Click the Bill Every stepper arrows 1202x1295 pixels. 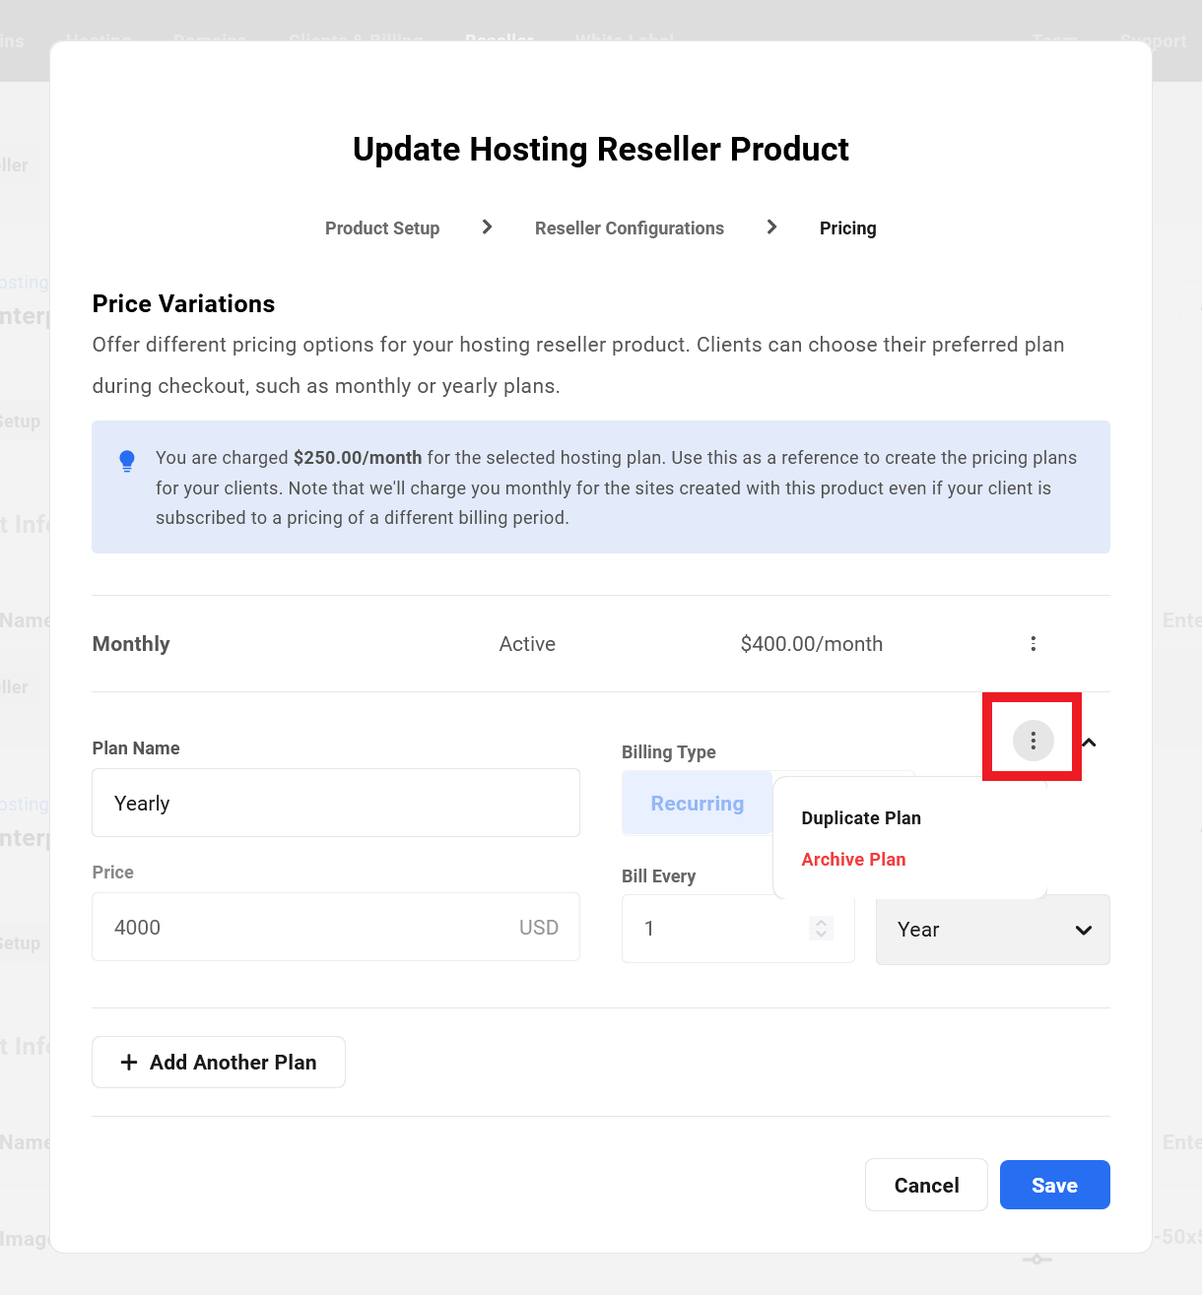[x=821, y=928]
